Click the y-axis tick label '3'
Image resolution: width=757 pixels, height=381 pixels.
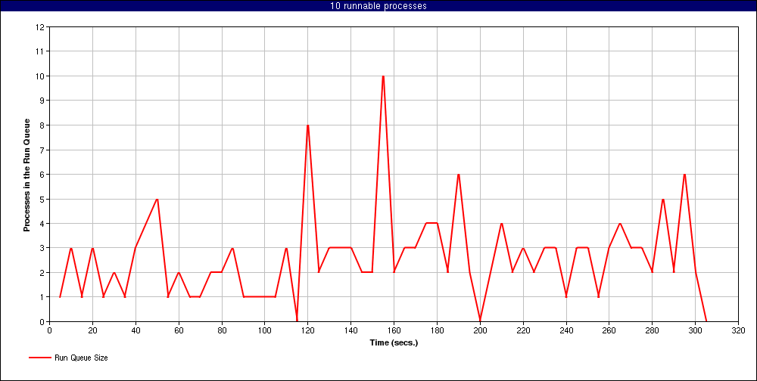click(42, 248)
